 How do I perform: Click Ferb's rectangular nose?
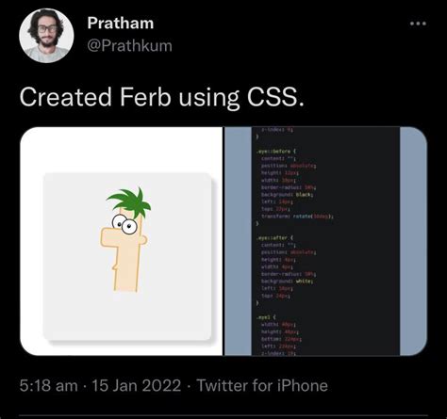(x=110, y=238)
